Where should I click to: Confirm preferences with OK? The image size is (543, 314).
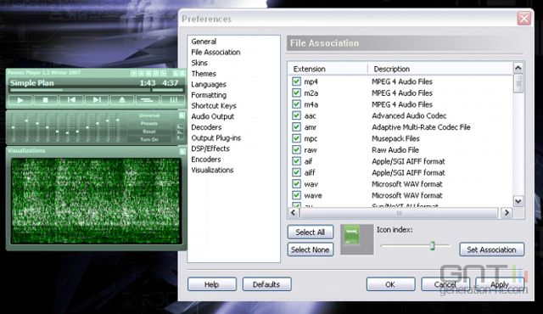tap(390, 284)
